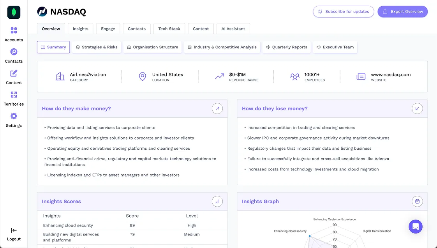Click the green leaf app logo
The image size is (437, 248).
coord(14,12)
